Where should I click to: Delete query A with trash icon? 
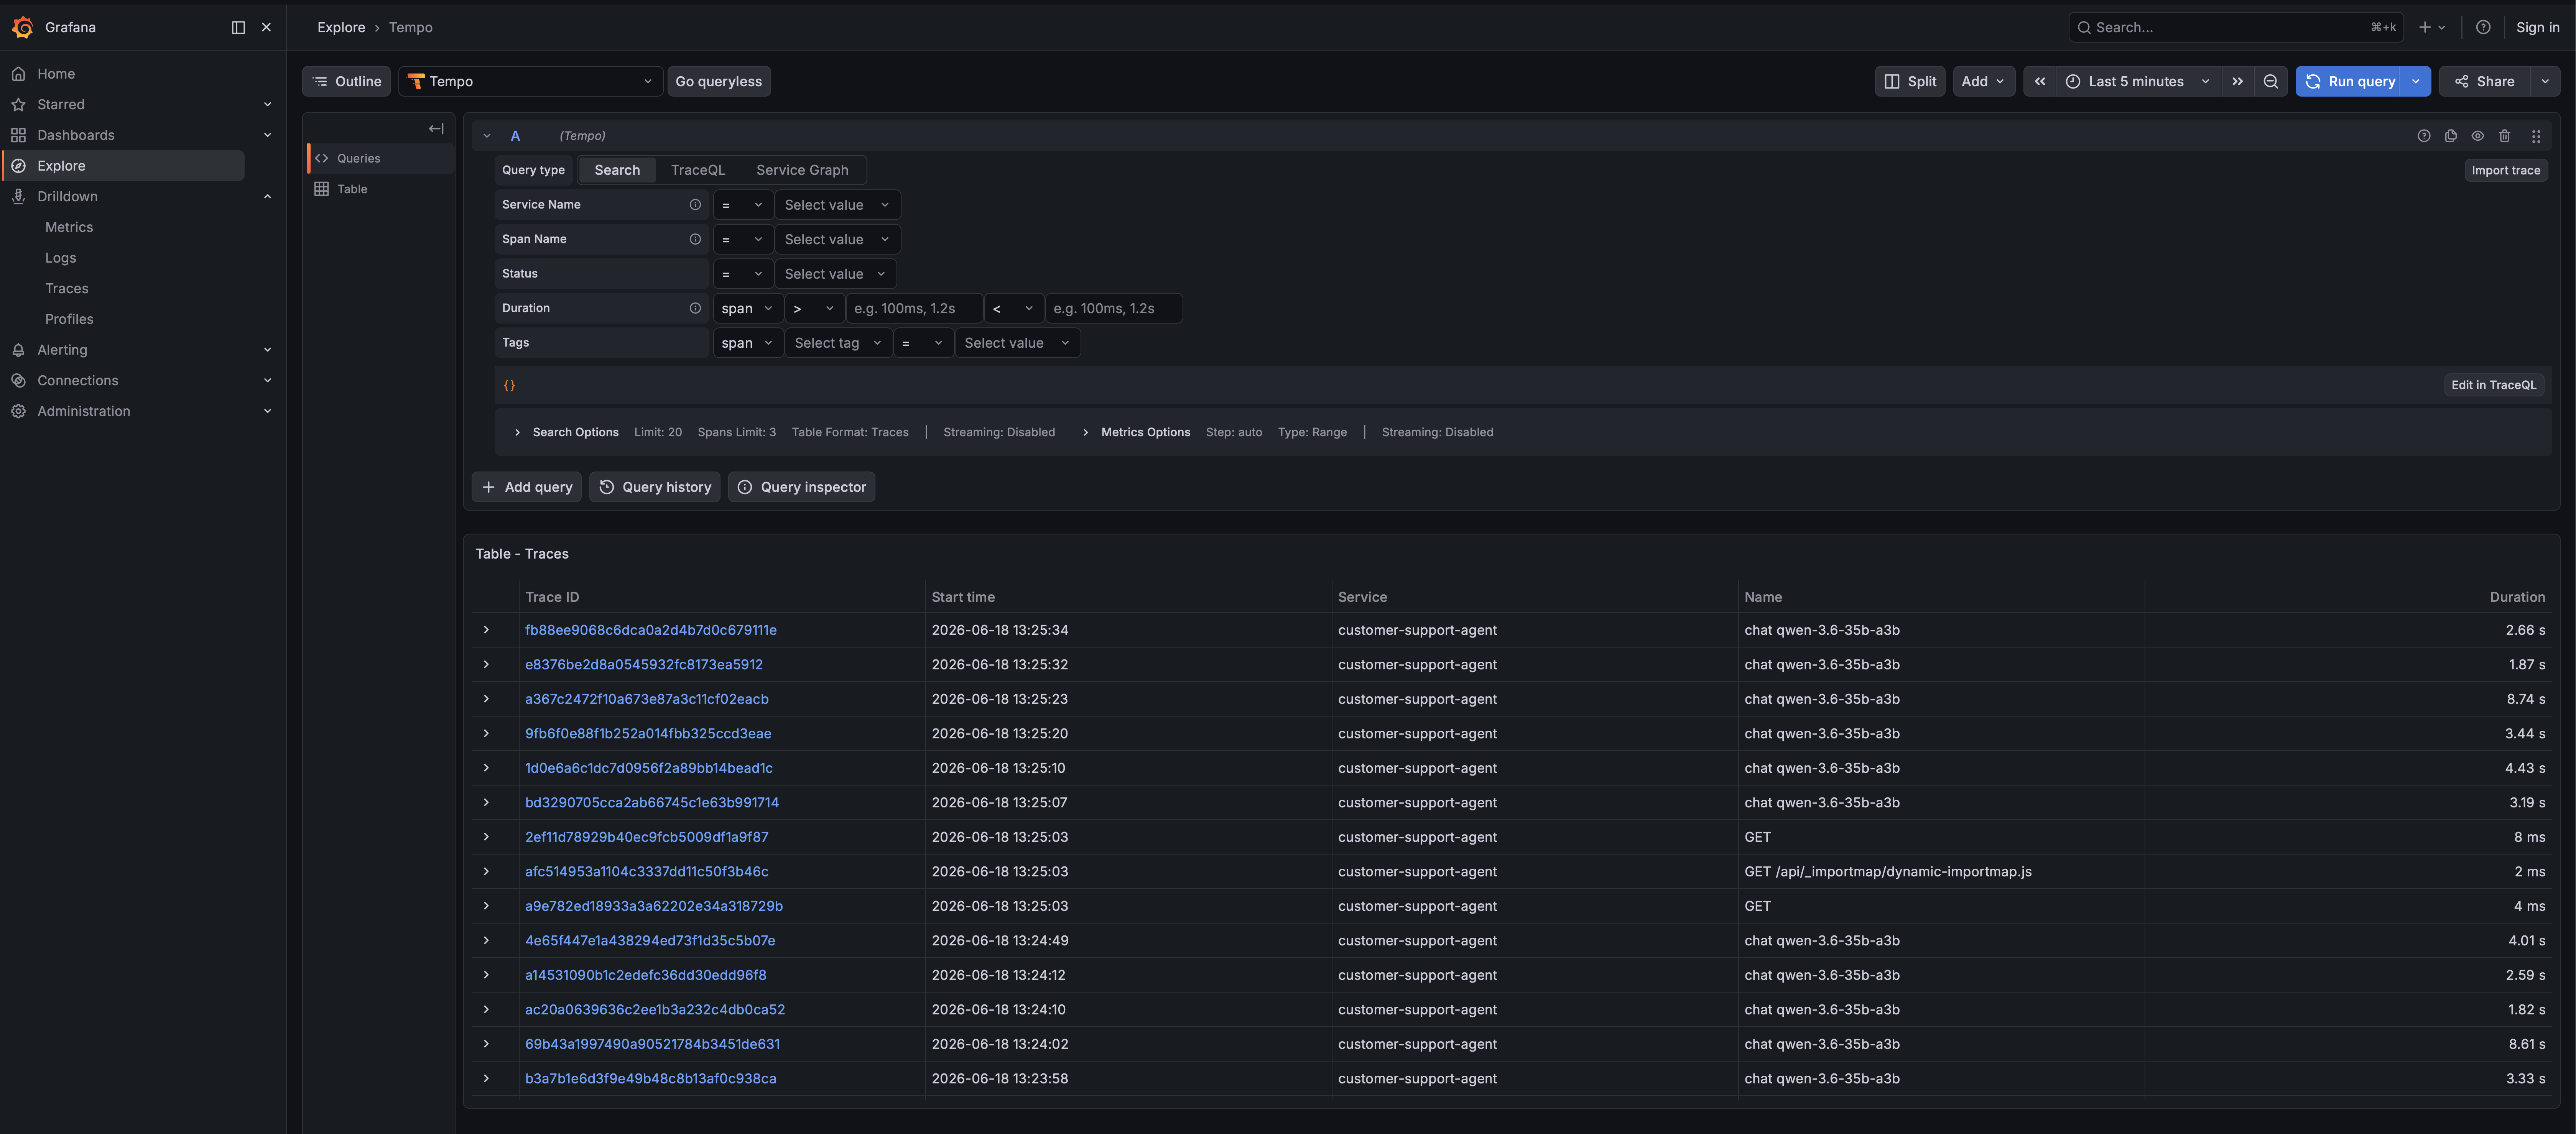[2504, 136]
